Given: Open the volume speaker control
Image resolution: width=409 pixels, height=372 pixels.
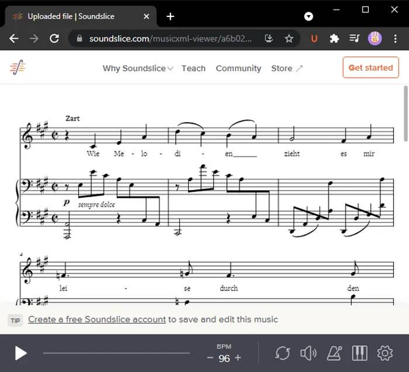Looking at the screenshot, I should 308,353.
